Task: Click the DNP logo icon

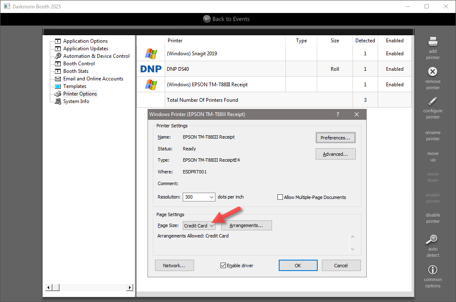Action: point(151,69)
